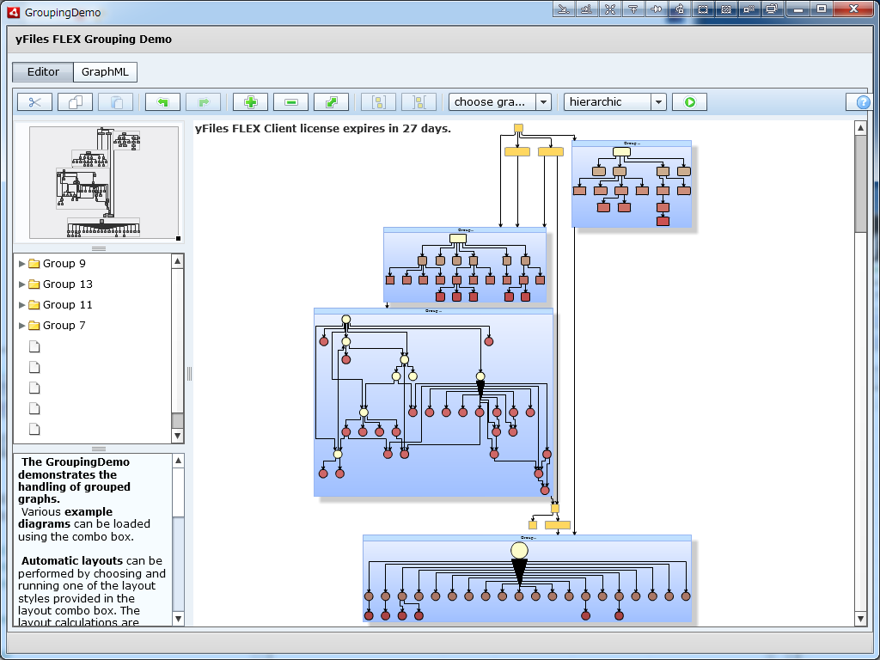Switch to the GraphML tab
This screenshot has width=880, height=660.
[105, 72]
